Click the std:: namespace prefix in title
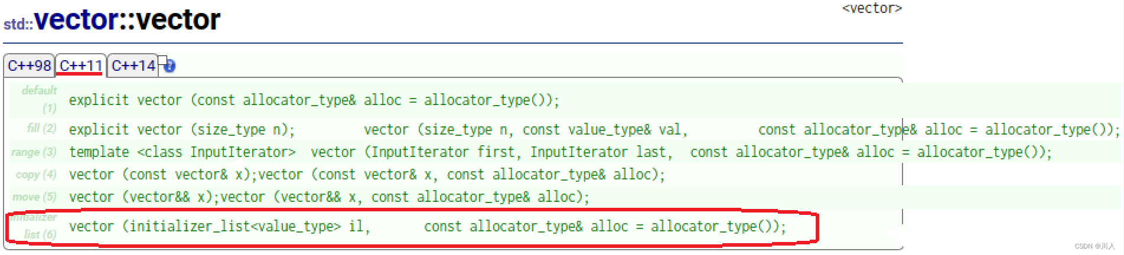The image size is (1124, 255). 18,24
